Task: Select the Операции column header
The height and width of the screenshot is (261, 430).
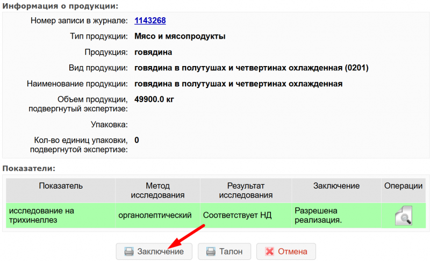Action: (x=403, y=186)
